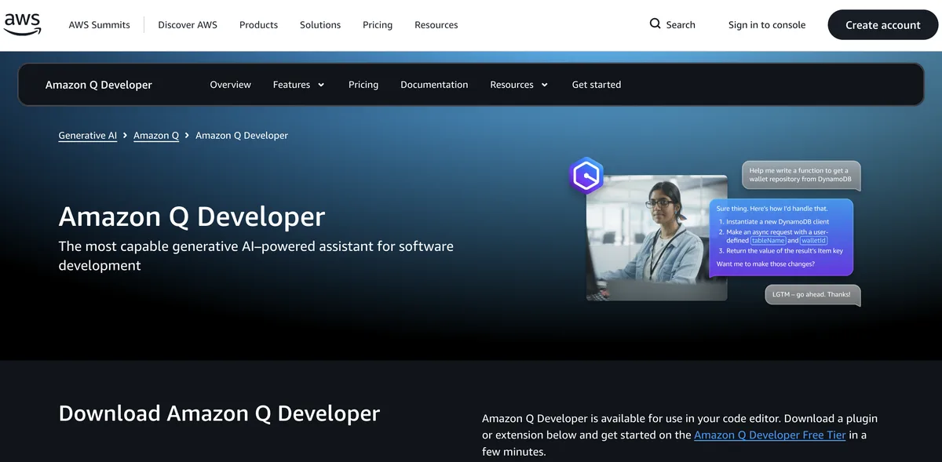This screenshot has height=462, width=942.
Task: Click the 'Sure thing' blue response bubble
Action: tap(782, 238)
